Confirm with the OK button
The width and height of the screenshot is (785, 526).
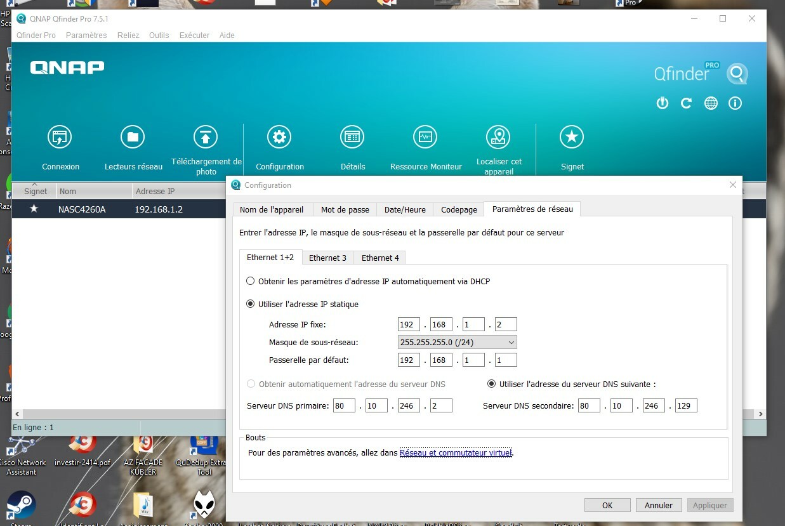click(x=607, y=505)
